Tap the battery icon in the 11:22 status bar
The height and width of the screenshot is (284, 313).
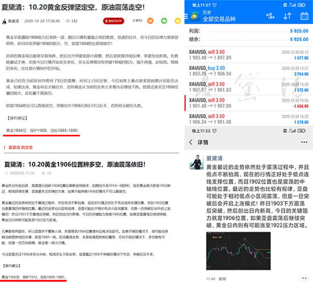[302, 131]
